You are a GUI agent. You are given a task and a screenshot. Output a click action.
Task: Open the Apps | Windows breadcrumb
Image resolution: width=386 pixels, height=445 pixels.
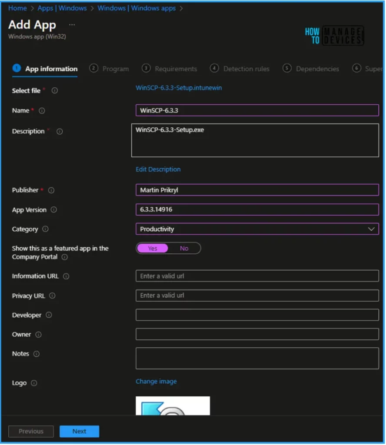(62, 8)
